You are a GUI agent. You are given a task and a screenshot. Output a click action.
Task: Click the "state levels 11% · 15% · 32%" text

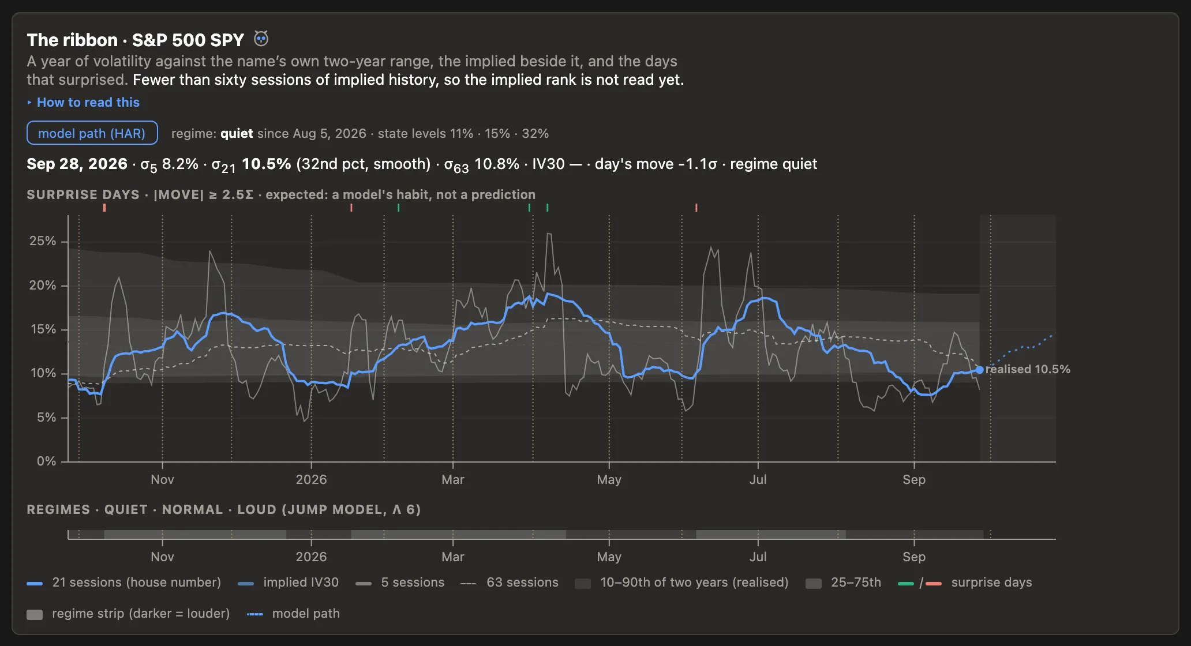click(x=463, y=134)
